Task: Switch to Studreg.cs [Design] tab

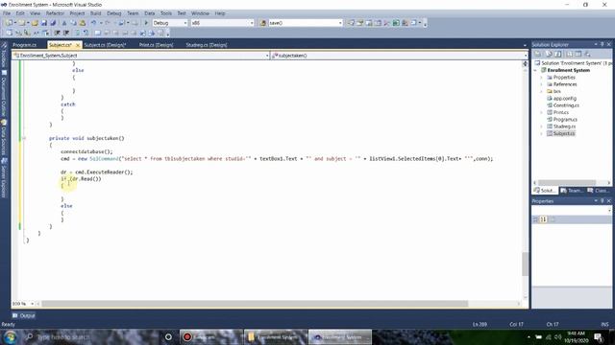Action: coord(207,45)
